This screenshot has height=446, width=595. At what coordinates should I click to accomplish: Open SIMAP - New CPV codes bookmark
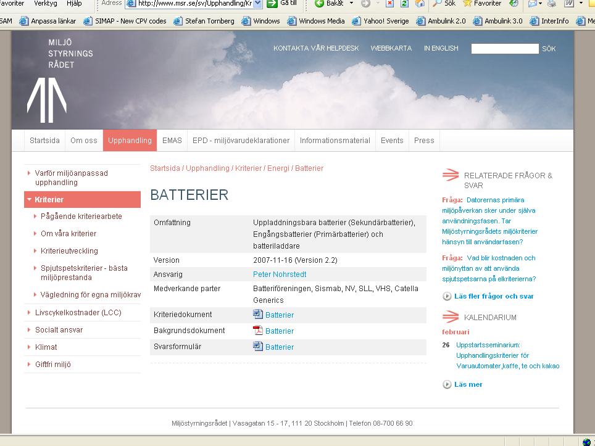coord(125,21)
